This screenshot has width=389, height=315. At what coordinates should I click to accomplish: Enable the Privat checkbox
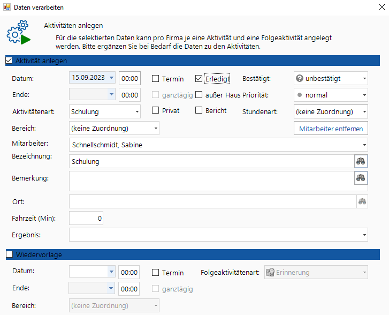[x=156, y=110]
